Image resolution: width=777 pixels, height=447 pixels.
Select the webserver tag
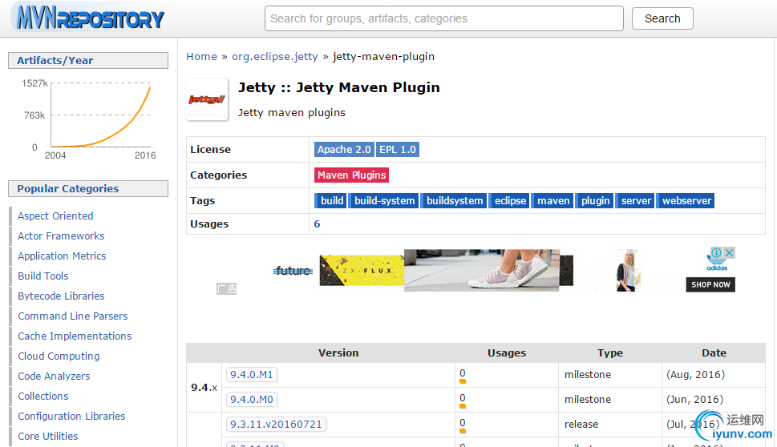[686, 200]
